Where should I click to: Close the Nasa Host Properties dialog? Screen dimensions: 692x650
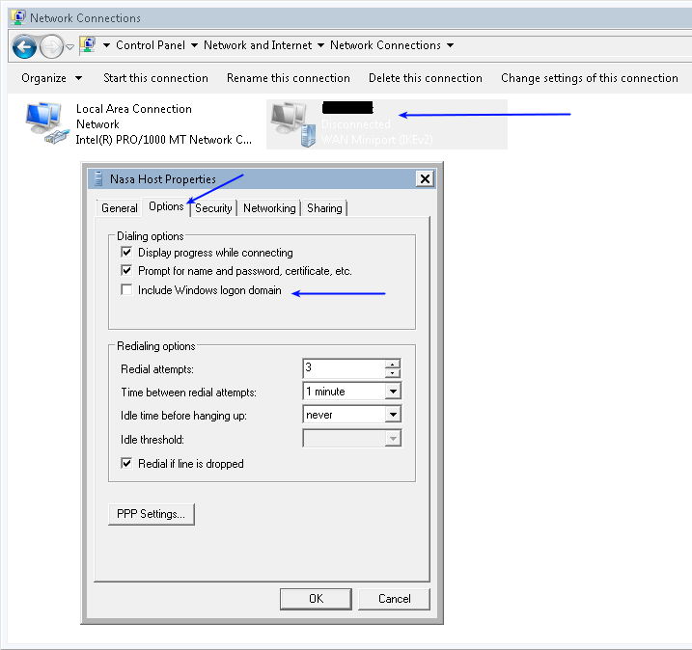[x=424, y=178]
